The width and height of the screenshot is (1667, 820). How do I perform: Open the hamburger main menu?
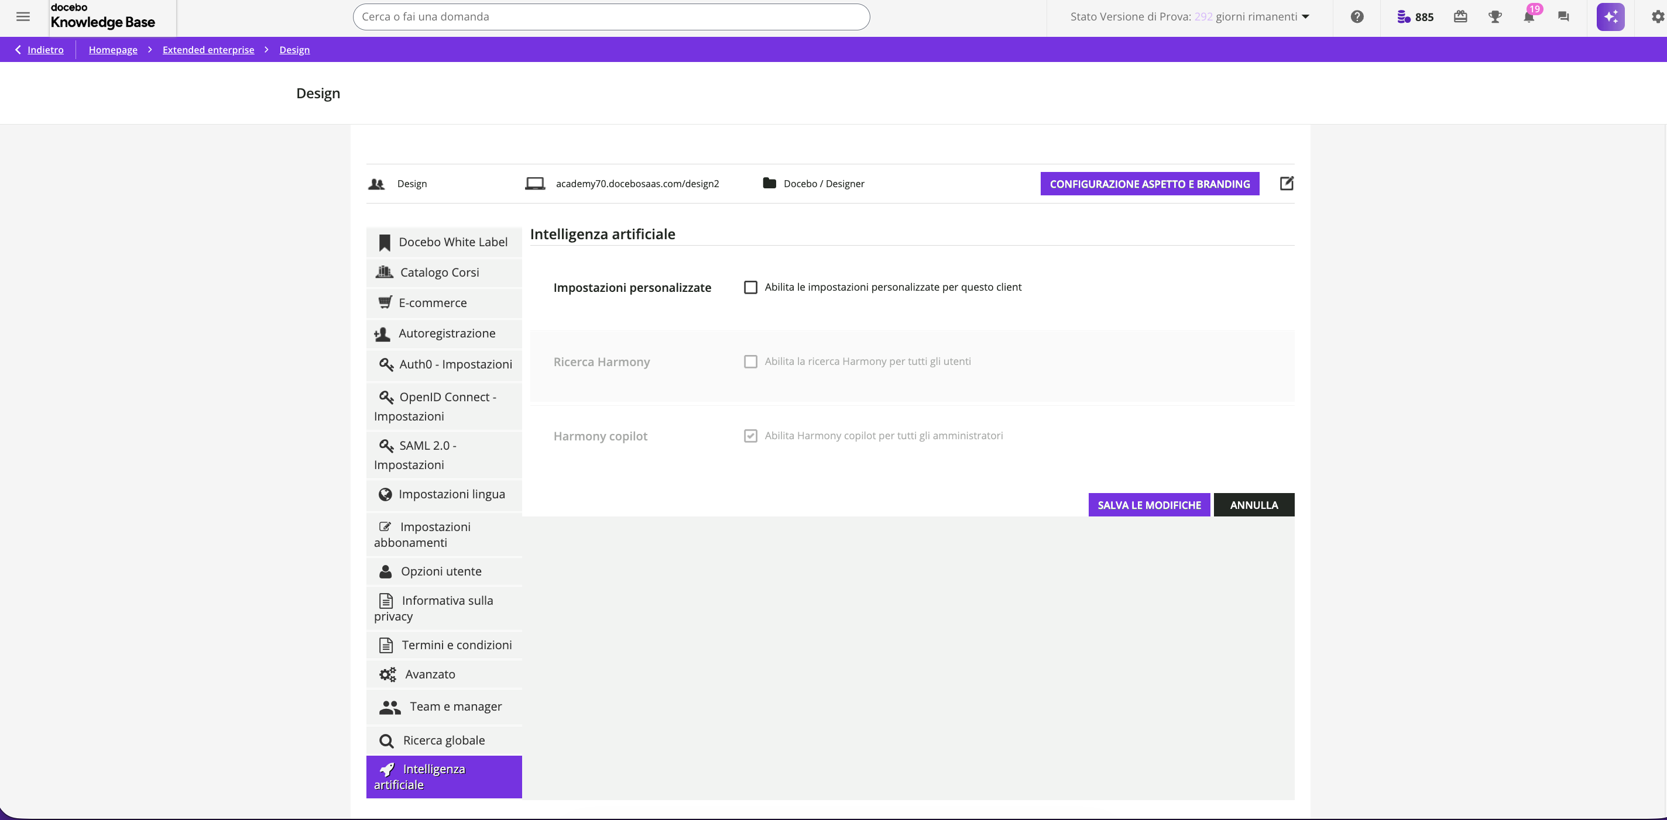tap(23, 17)
